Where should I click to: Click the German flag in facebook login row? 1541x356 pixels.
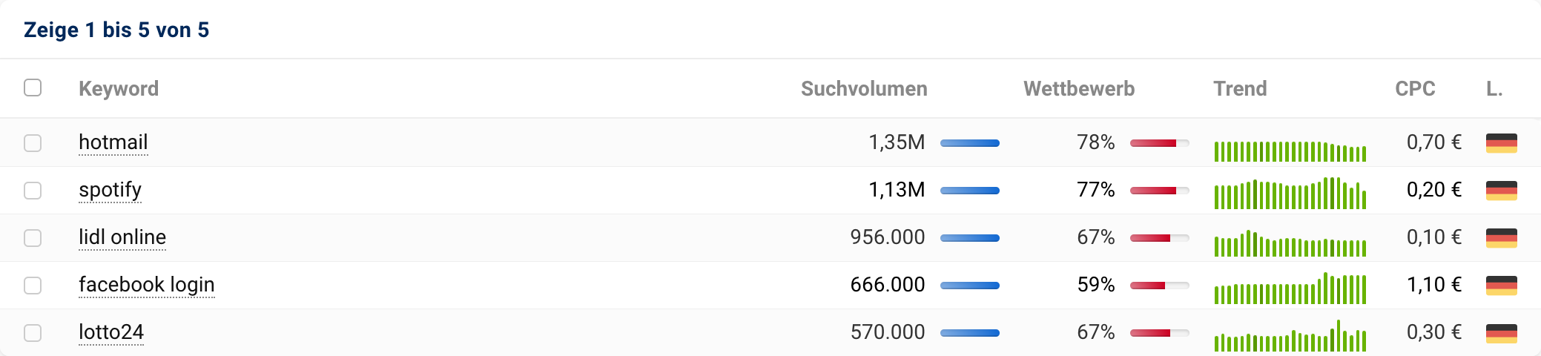1501,286
